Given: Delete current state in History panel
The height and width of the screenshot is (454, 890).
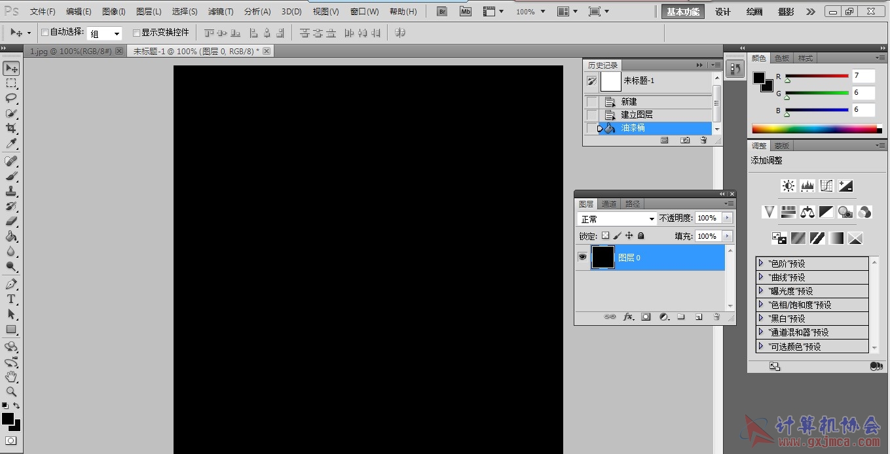Looking at the screenshot, I should coord(703,140).
